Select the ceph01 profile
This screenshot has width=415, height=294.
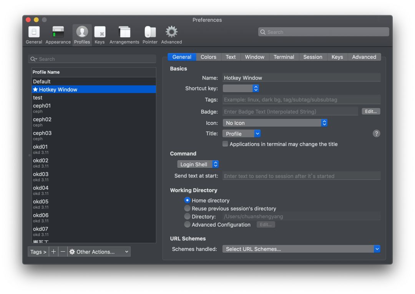click(94, 108)
